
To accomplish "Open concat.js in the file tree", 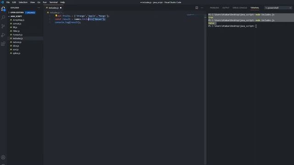I will point(17,23).
